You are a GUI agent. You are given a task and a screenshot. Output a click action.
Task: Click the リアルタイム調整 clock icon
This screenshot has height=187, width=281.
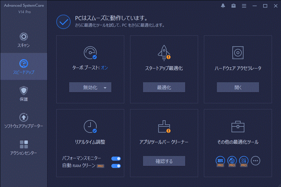90,127
